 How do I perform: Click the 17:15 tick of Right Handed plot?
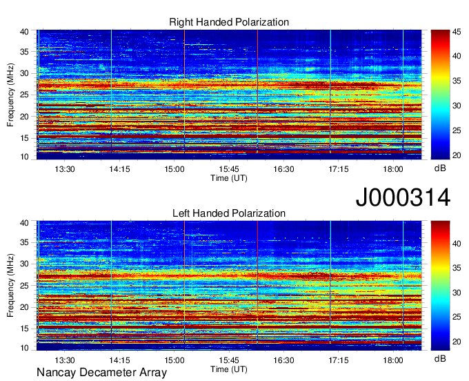click(x=338, y=169)
